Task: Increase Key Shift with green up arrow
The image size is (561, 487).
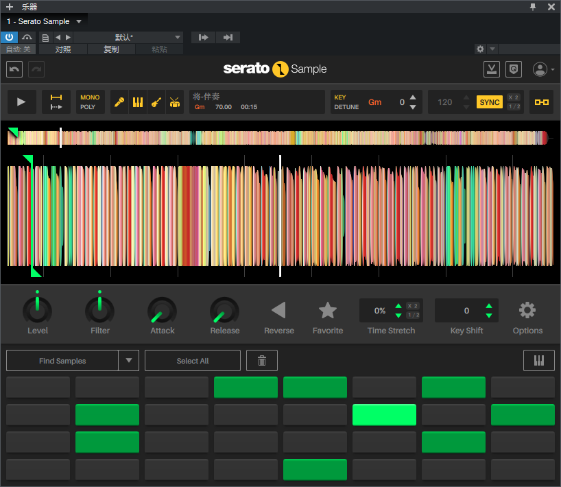Action: coord(489,306)
